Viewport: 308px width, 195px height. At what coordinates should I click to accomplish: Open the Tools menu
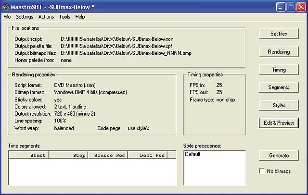click(x=64, y=17)
